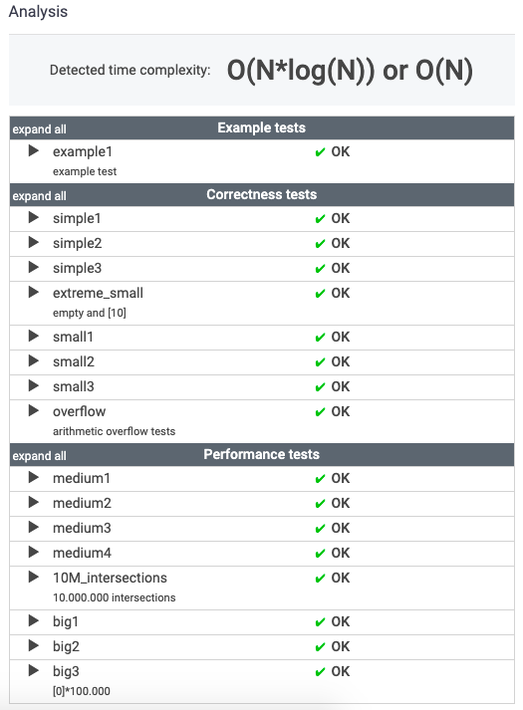The width and height of the screenshot is (523, 710).
Task: Click the green OK checkmark for big1
Action: point(320,622)
